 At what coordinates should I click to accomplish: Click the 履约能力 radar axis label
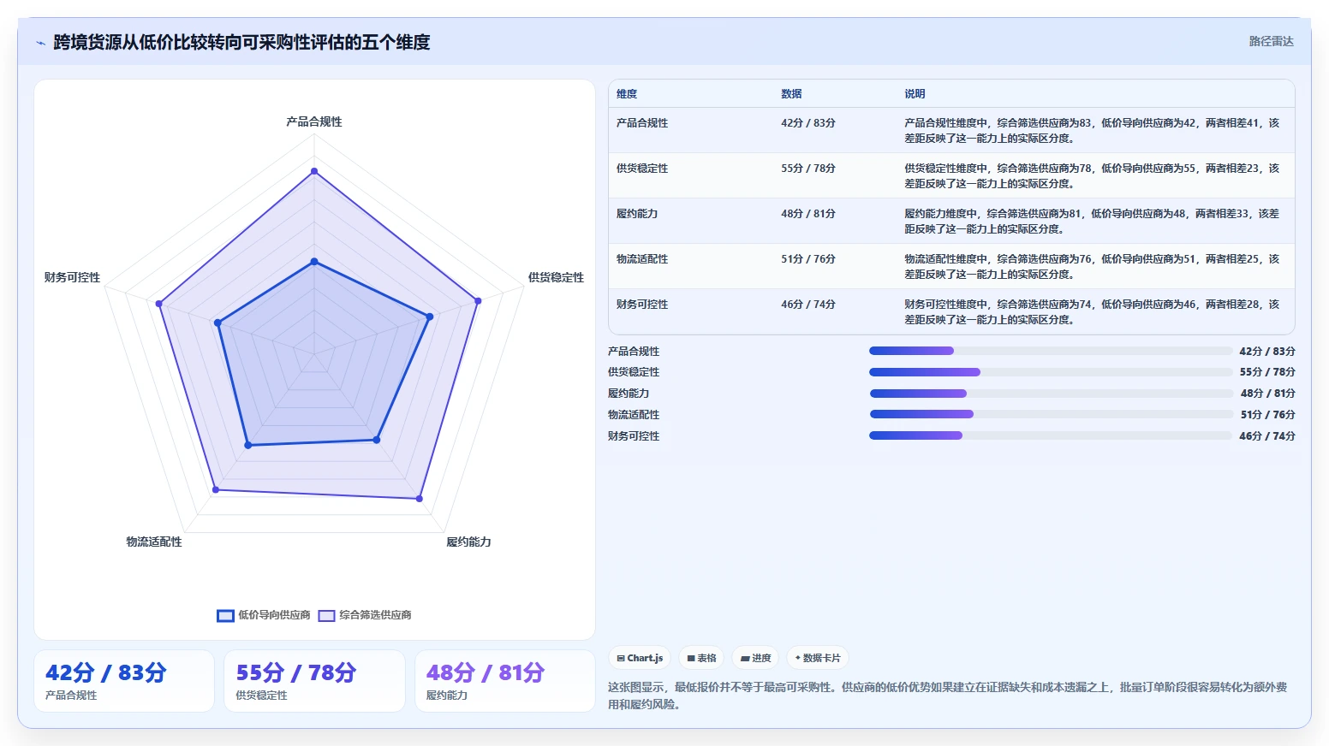[x=468, y=542]
